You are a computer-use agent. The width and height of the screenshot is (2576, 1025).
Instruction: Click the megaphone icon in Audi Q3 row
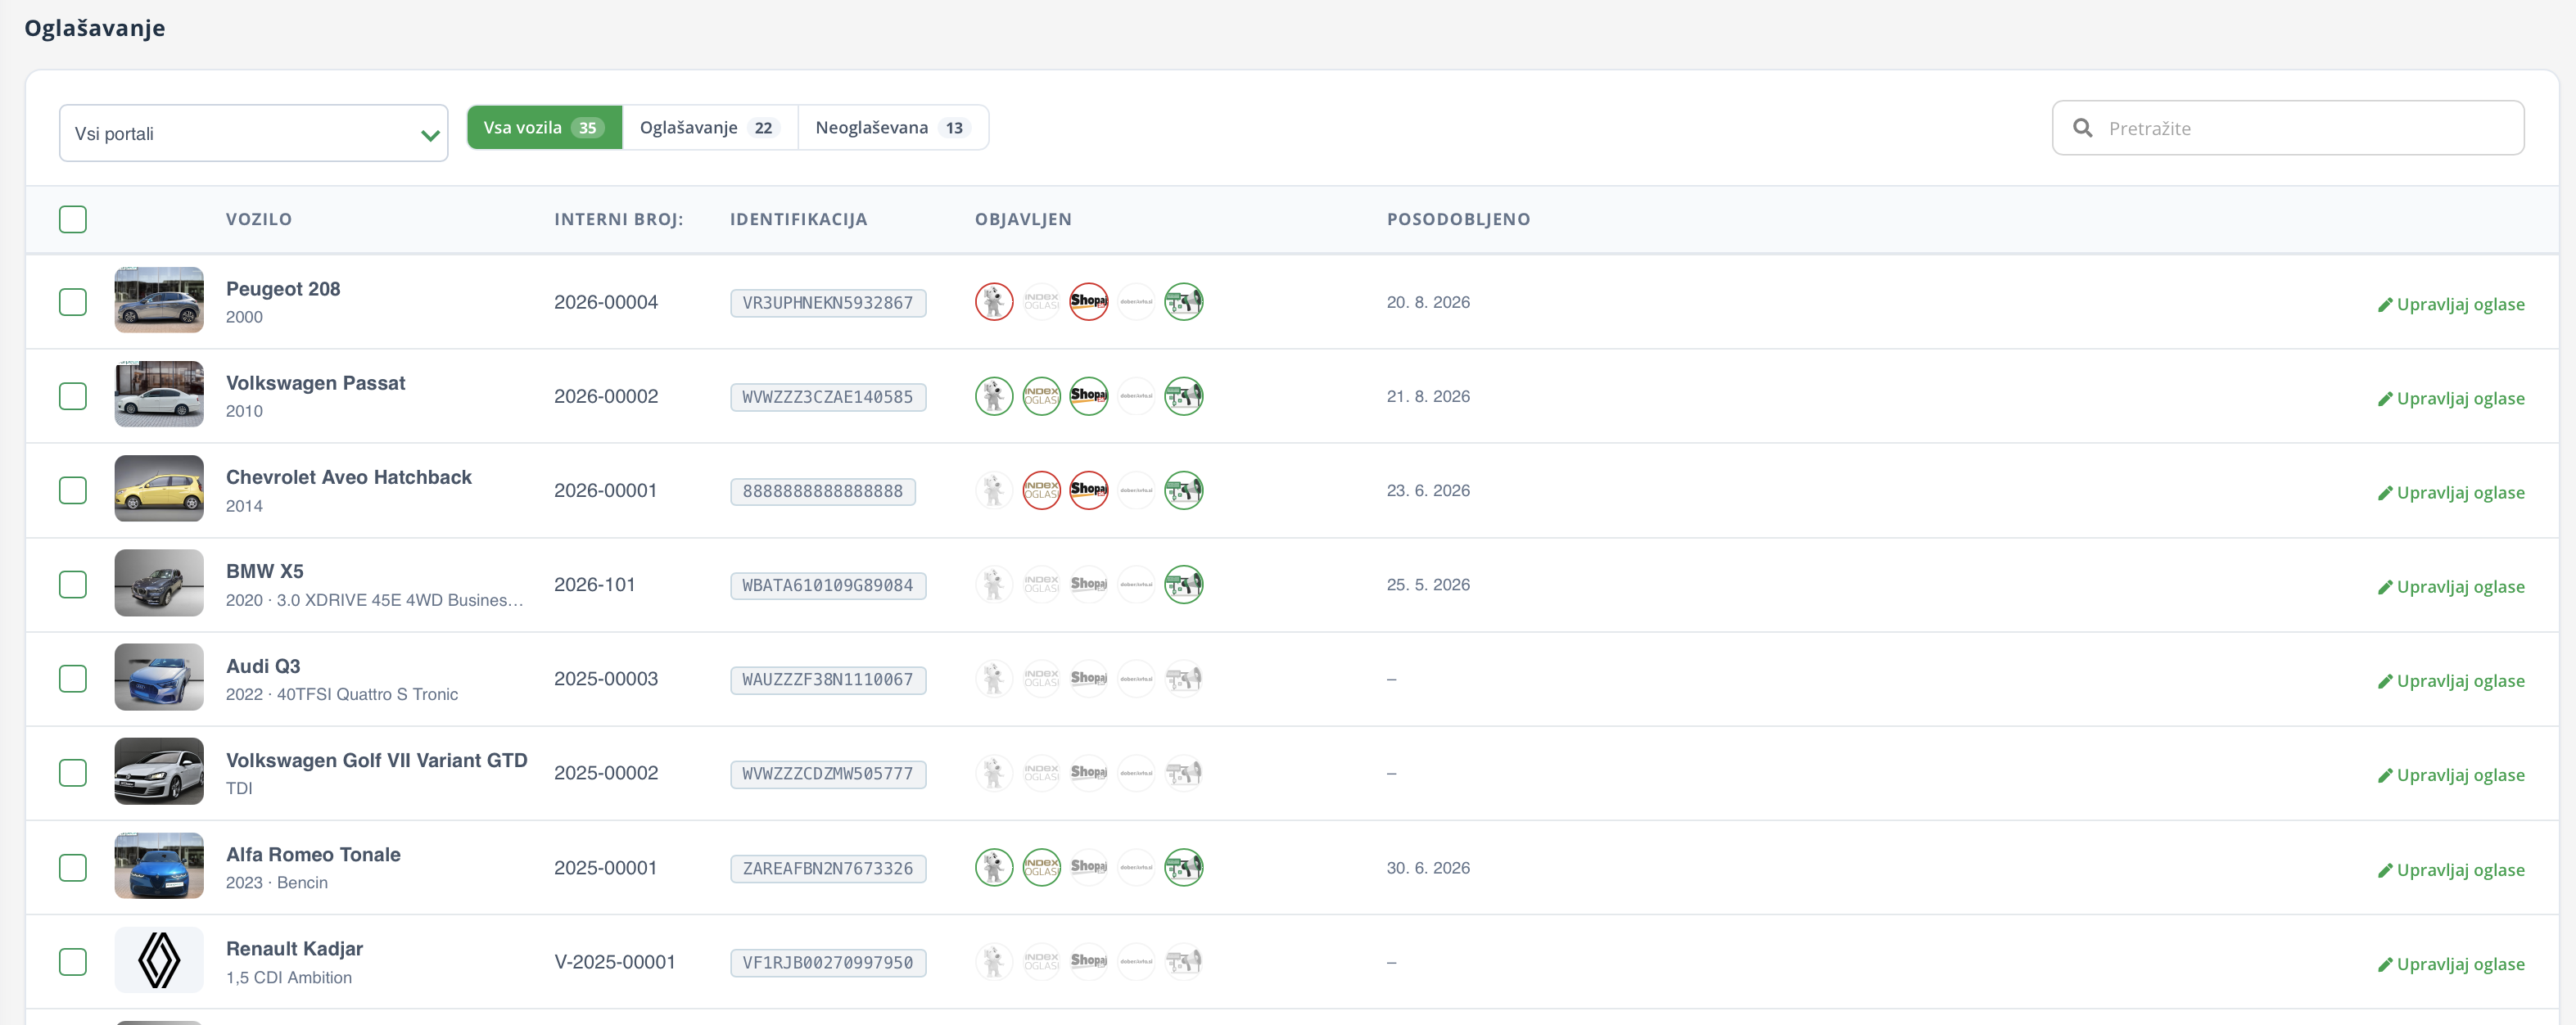coord(1184,679)
